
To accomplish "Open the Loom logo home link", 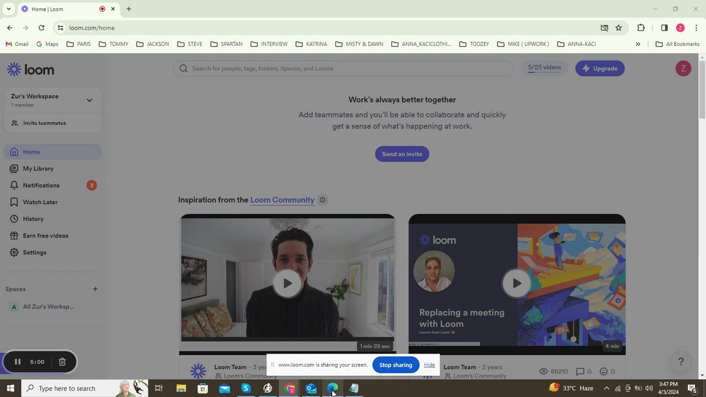I will click(x=30, y=69).
